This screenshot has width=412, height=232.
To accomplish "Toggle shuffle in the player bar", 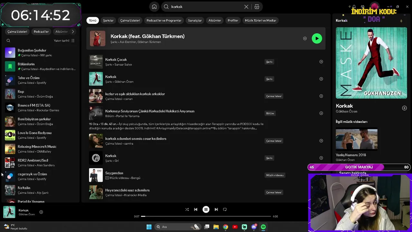I will pyautogui.click(x=187, y=209).
